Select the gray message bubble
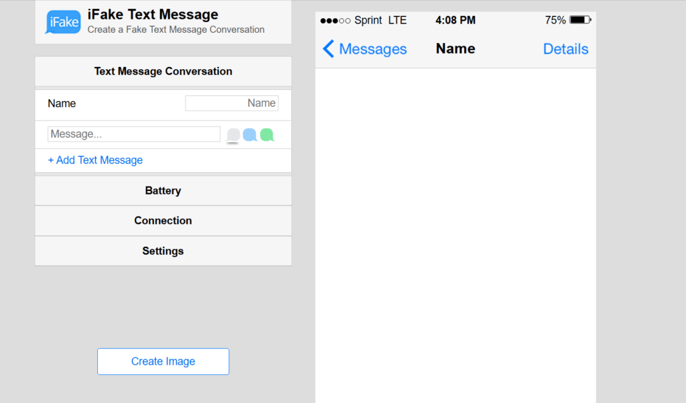Image resolution: width=686 pixels, height=403 pixels. pos(233,135)
